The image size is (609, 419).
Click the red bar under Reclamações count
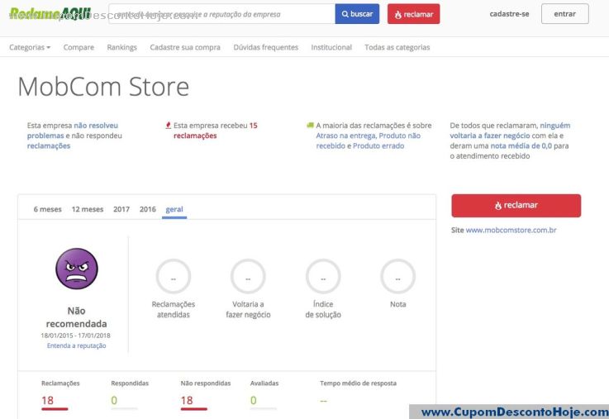click(x=55, y=409)
